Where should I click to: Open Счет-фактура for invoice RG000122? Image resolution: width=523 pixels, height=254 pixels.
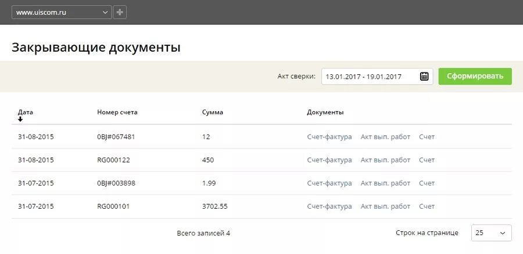click(329, 160)
